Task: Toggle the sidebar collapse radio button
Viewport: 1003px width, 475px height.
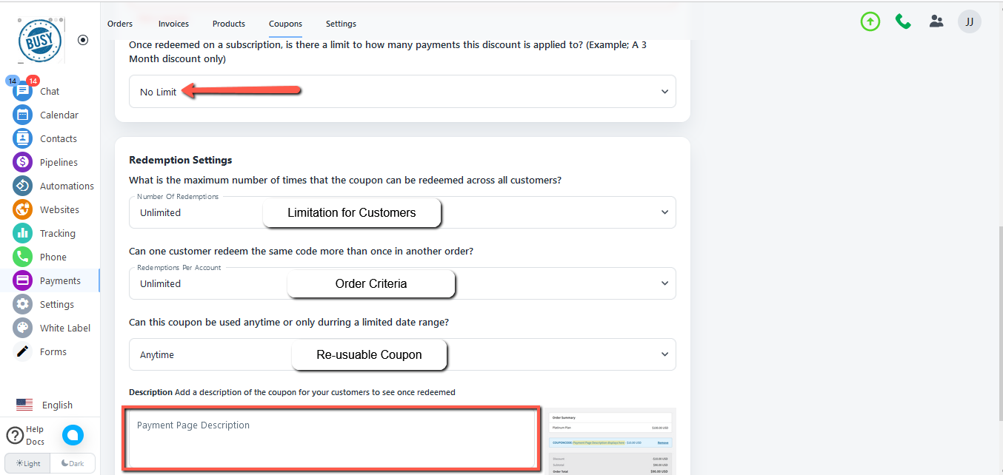Action: (83, 40)
